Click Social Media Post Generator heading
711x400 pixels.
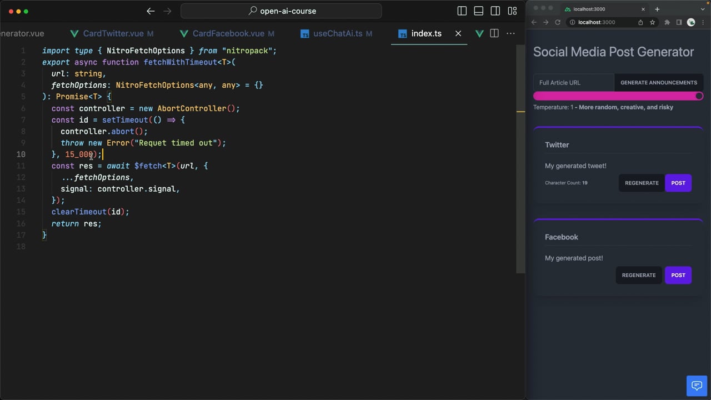tap(613, 52)
